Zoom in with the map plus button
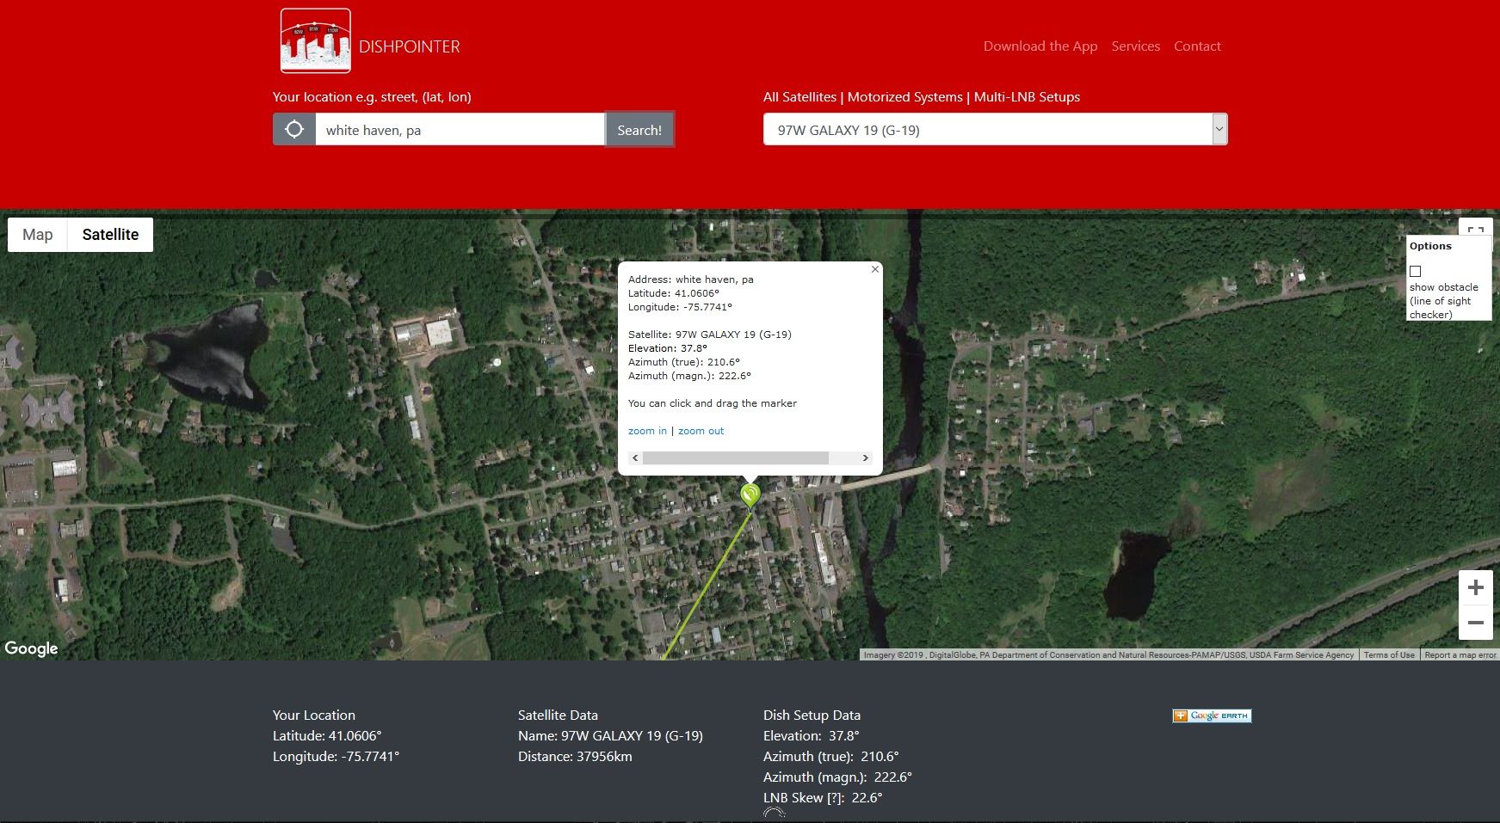Viewport: 1500px width, 823px height. pyautogui.click(x=1476, y=587)
